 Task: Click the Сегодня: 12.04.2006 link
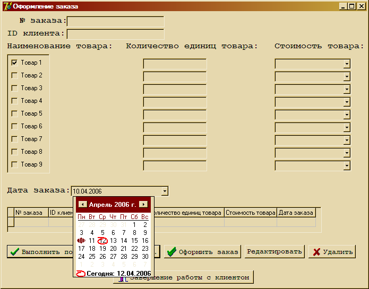[x=118, y=274]
